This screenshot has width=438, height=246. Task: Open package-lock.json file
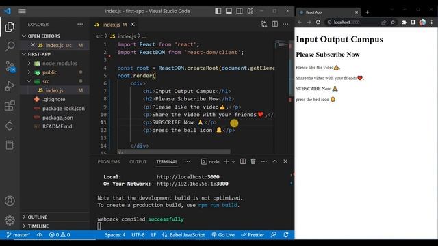click(63, 109)
